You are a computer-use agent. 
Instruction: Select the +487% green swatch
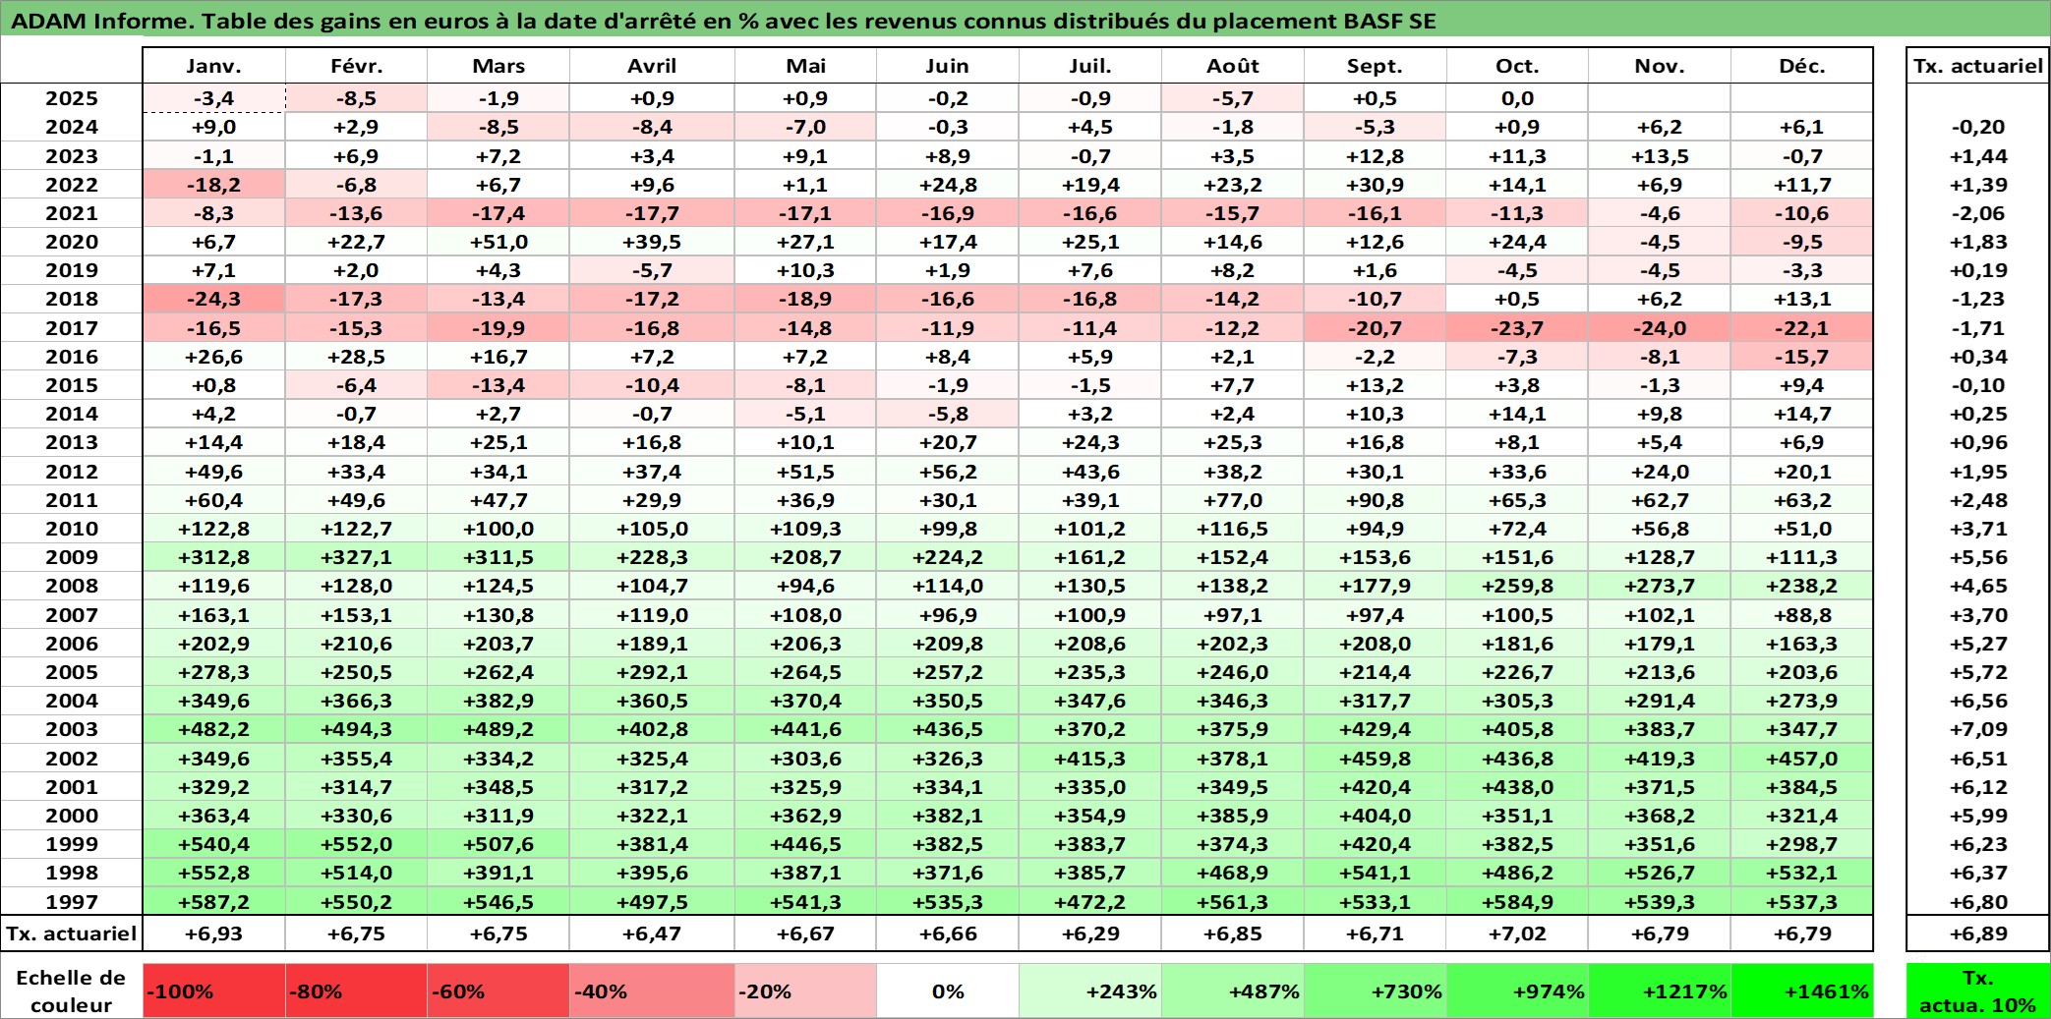click(x=1233, y=991)
